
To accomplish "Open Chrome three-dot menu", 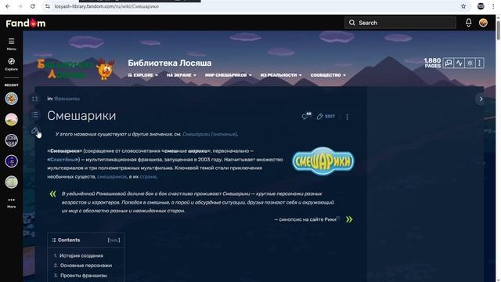I will click(x=493, y=6).
